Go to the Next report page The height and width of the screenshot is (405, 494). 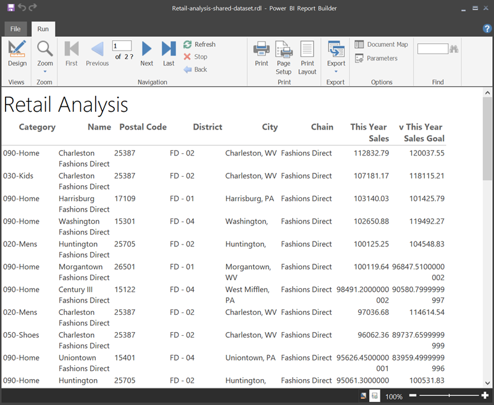146,53
